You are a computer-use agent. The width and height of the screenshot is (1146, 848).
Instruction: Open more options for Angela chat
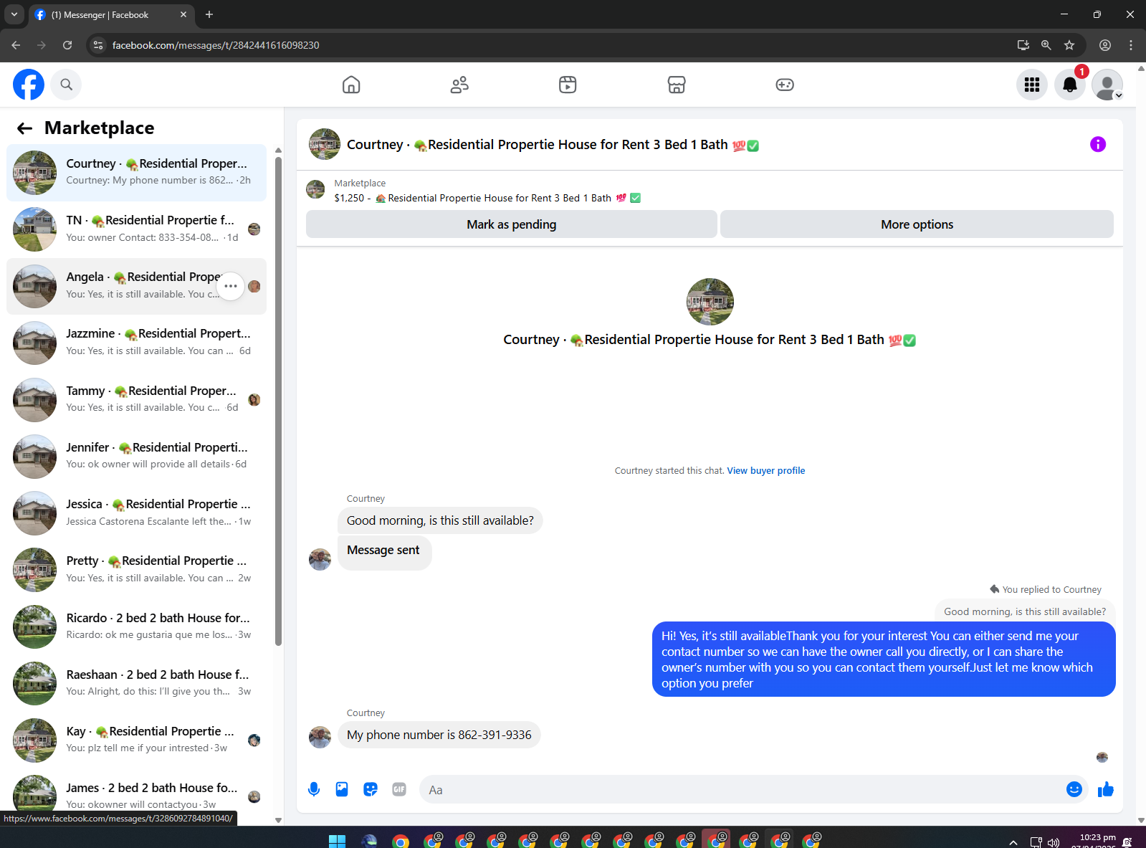coord(230,286)
